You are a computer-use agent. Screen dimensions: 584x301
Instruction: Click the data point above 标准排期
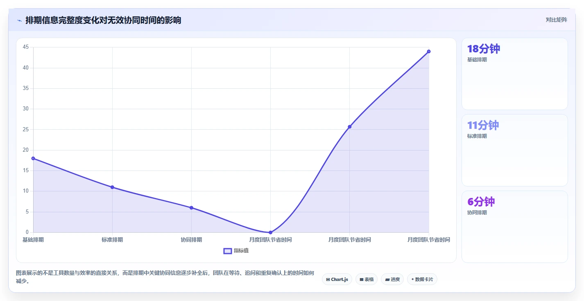tap(112, 187)
